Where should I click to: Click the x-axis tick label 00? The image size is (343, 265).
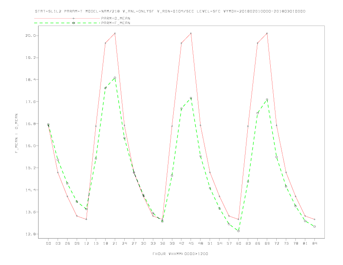[x=49, y=243]
